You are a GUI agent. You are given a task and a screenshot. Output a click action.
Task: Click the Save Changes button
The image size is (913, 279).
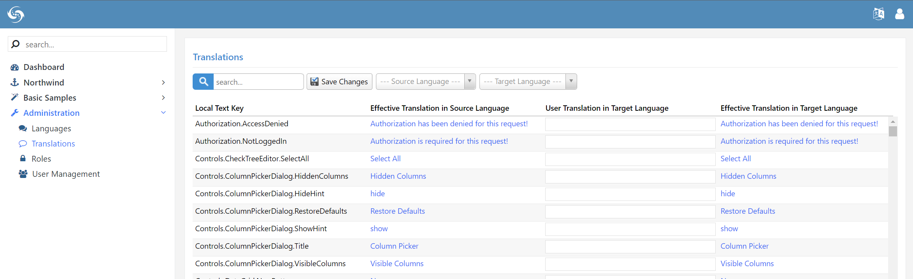coord(339,82)
